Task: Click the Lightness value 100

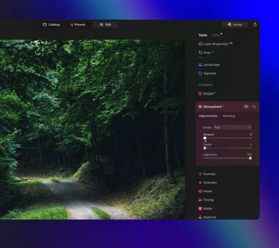Action: point(249,154)
